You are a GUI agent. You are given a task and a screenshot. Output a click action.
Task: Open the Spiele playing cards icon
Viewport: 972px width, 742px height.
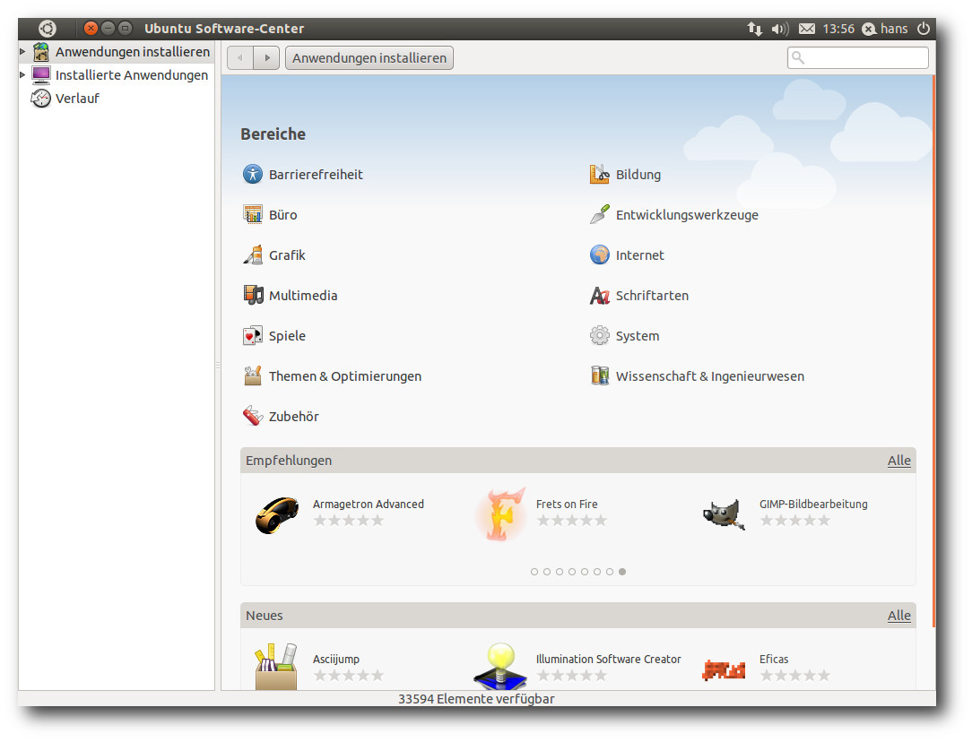253,336
